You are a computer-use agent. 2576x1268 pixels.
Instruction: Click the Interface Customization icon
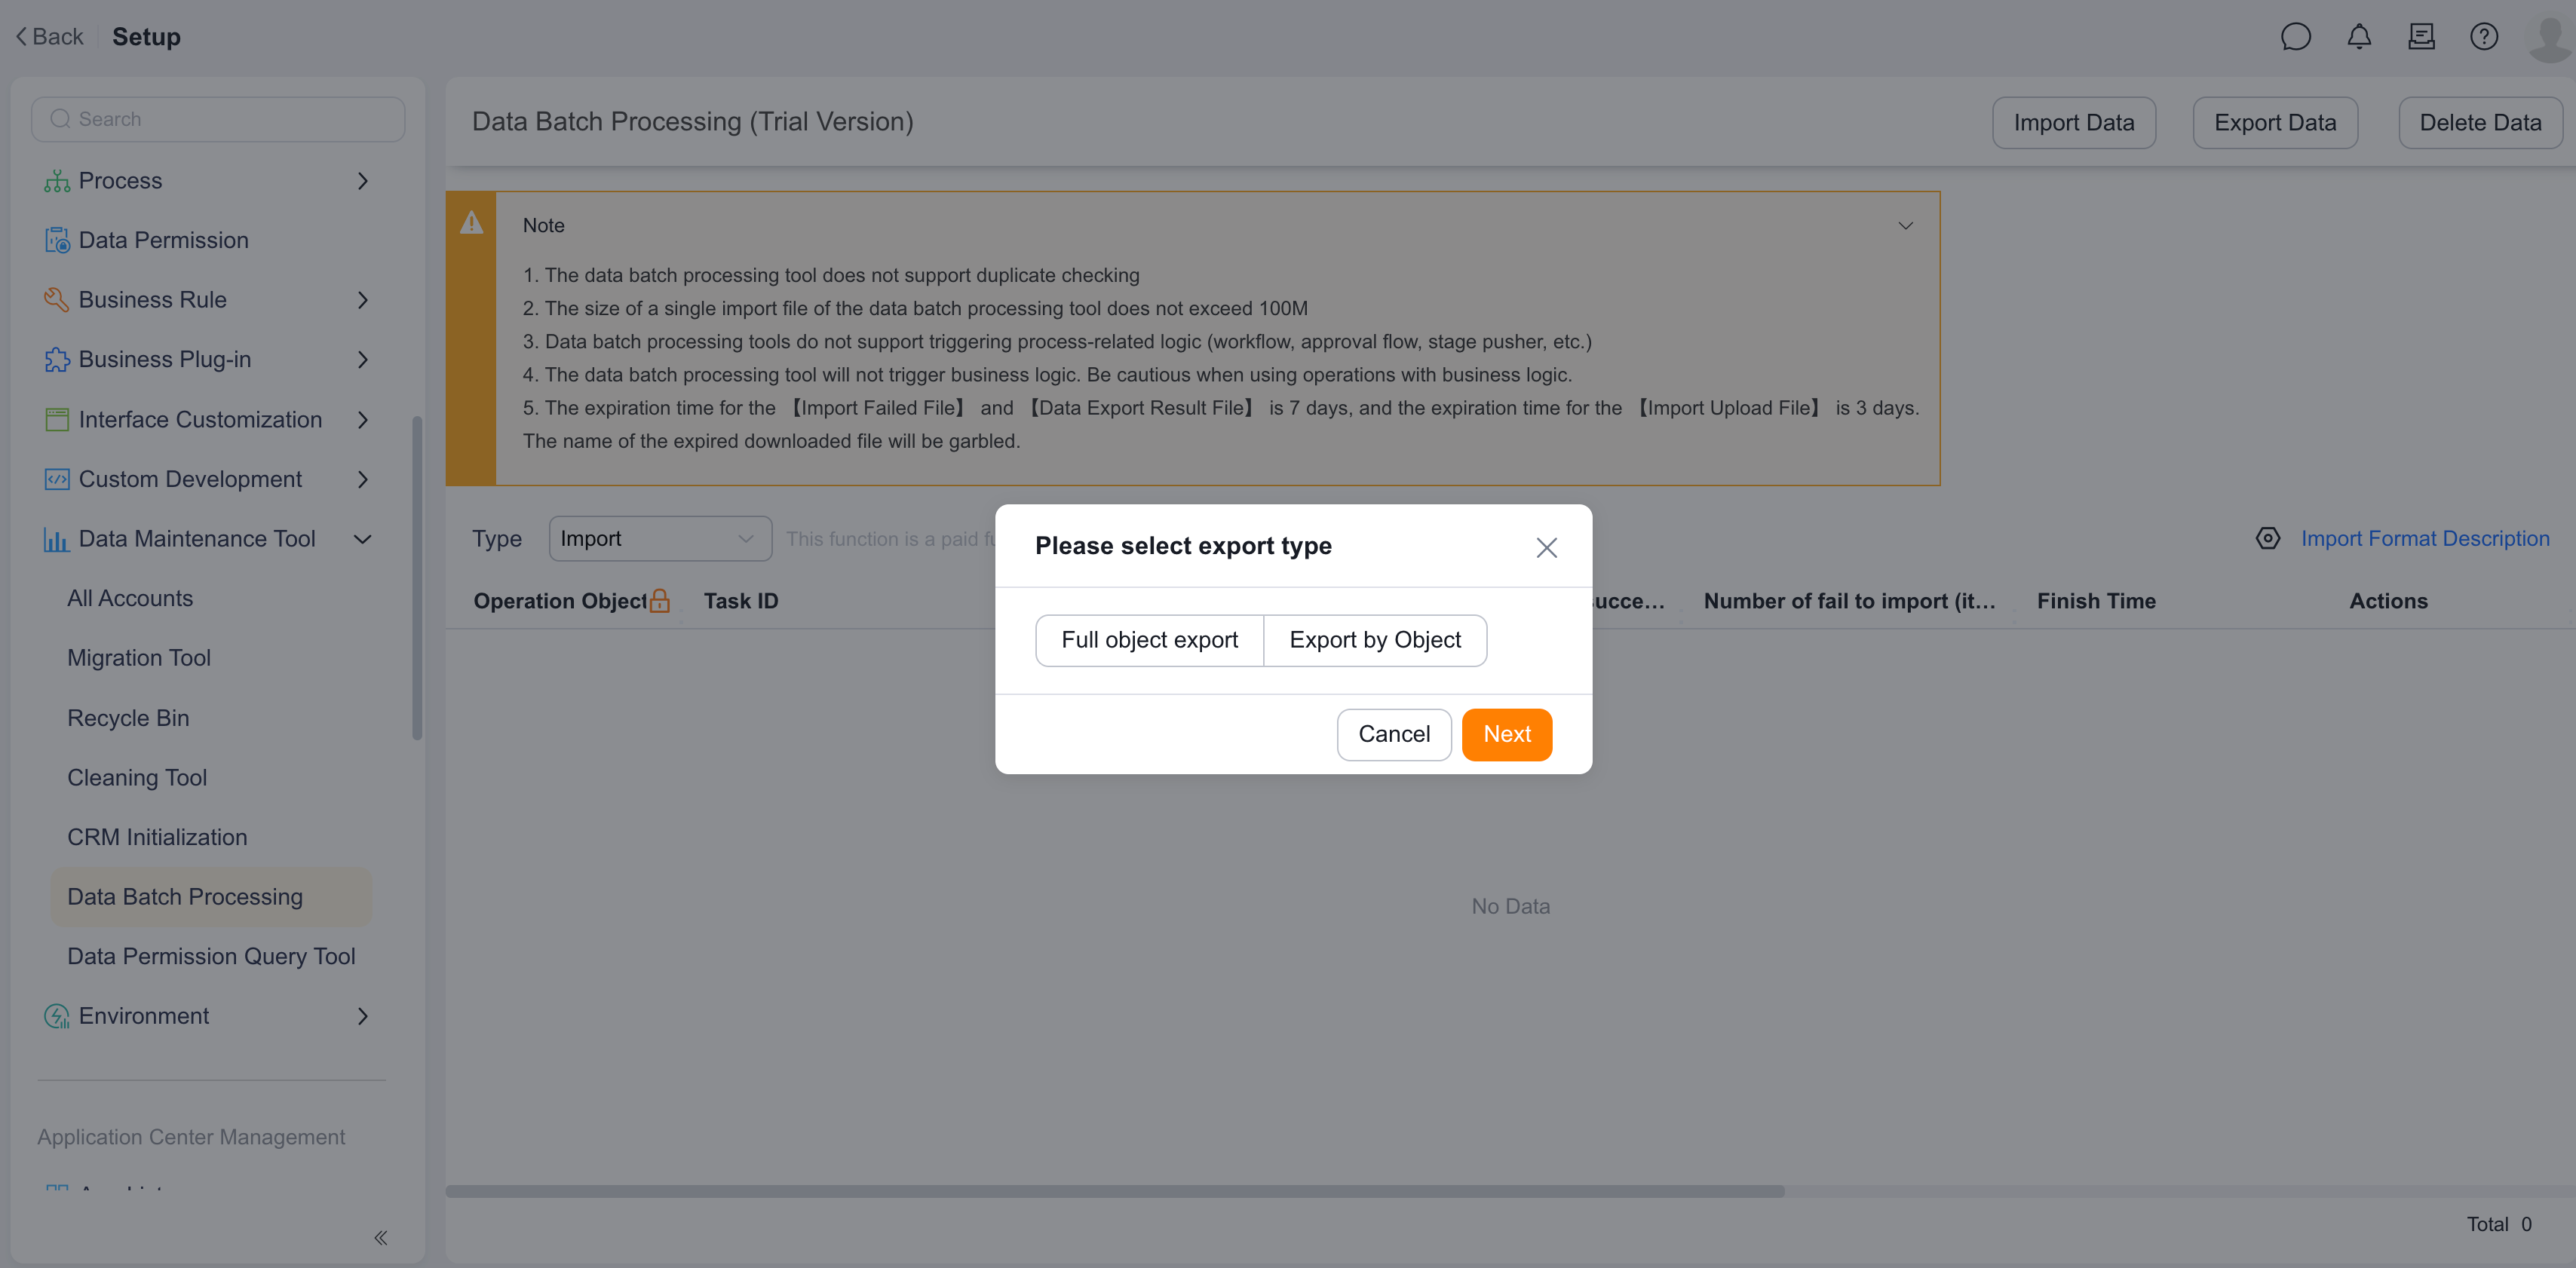pos(57,420)
